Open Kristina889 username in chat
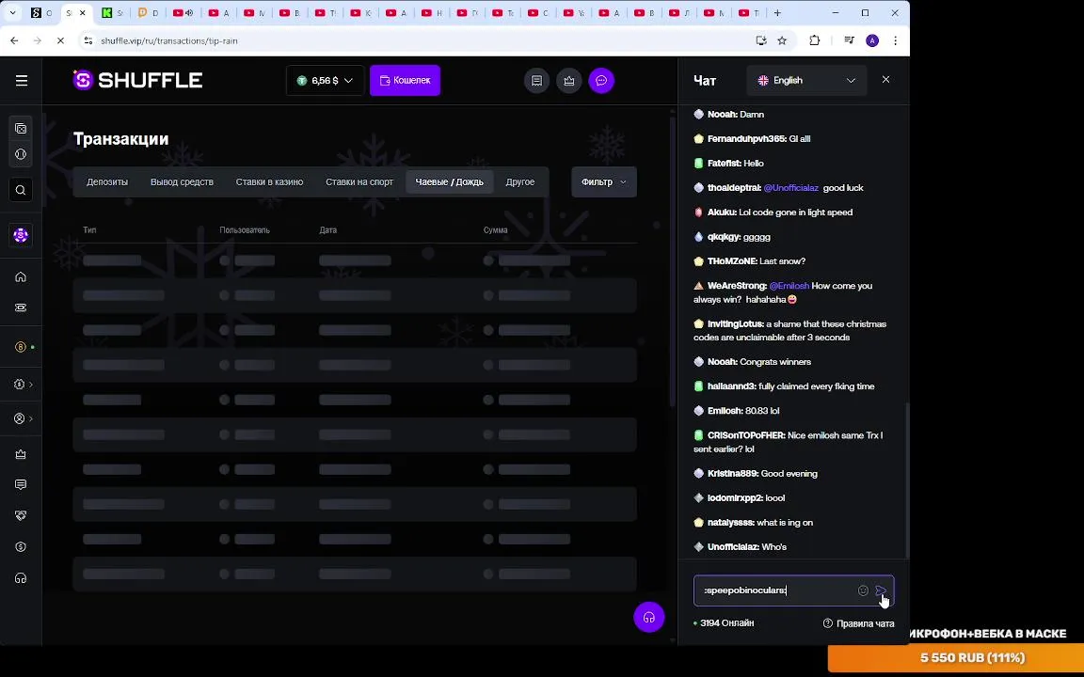 (733, 473)
